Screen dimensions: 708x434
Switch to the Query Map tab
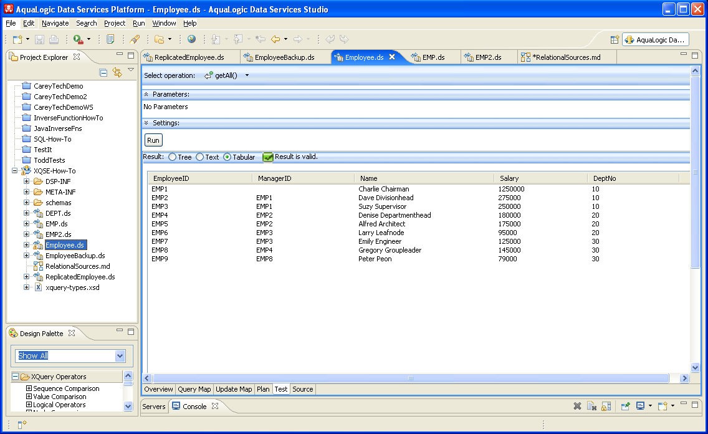coord(194,389)
